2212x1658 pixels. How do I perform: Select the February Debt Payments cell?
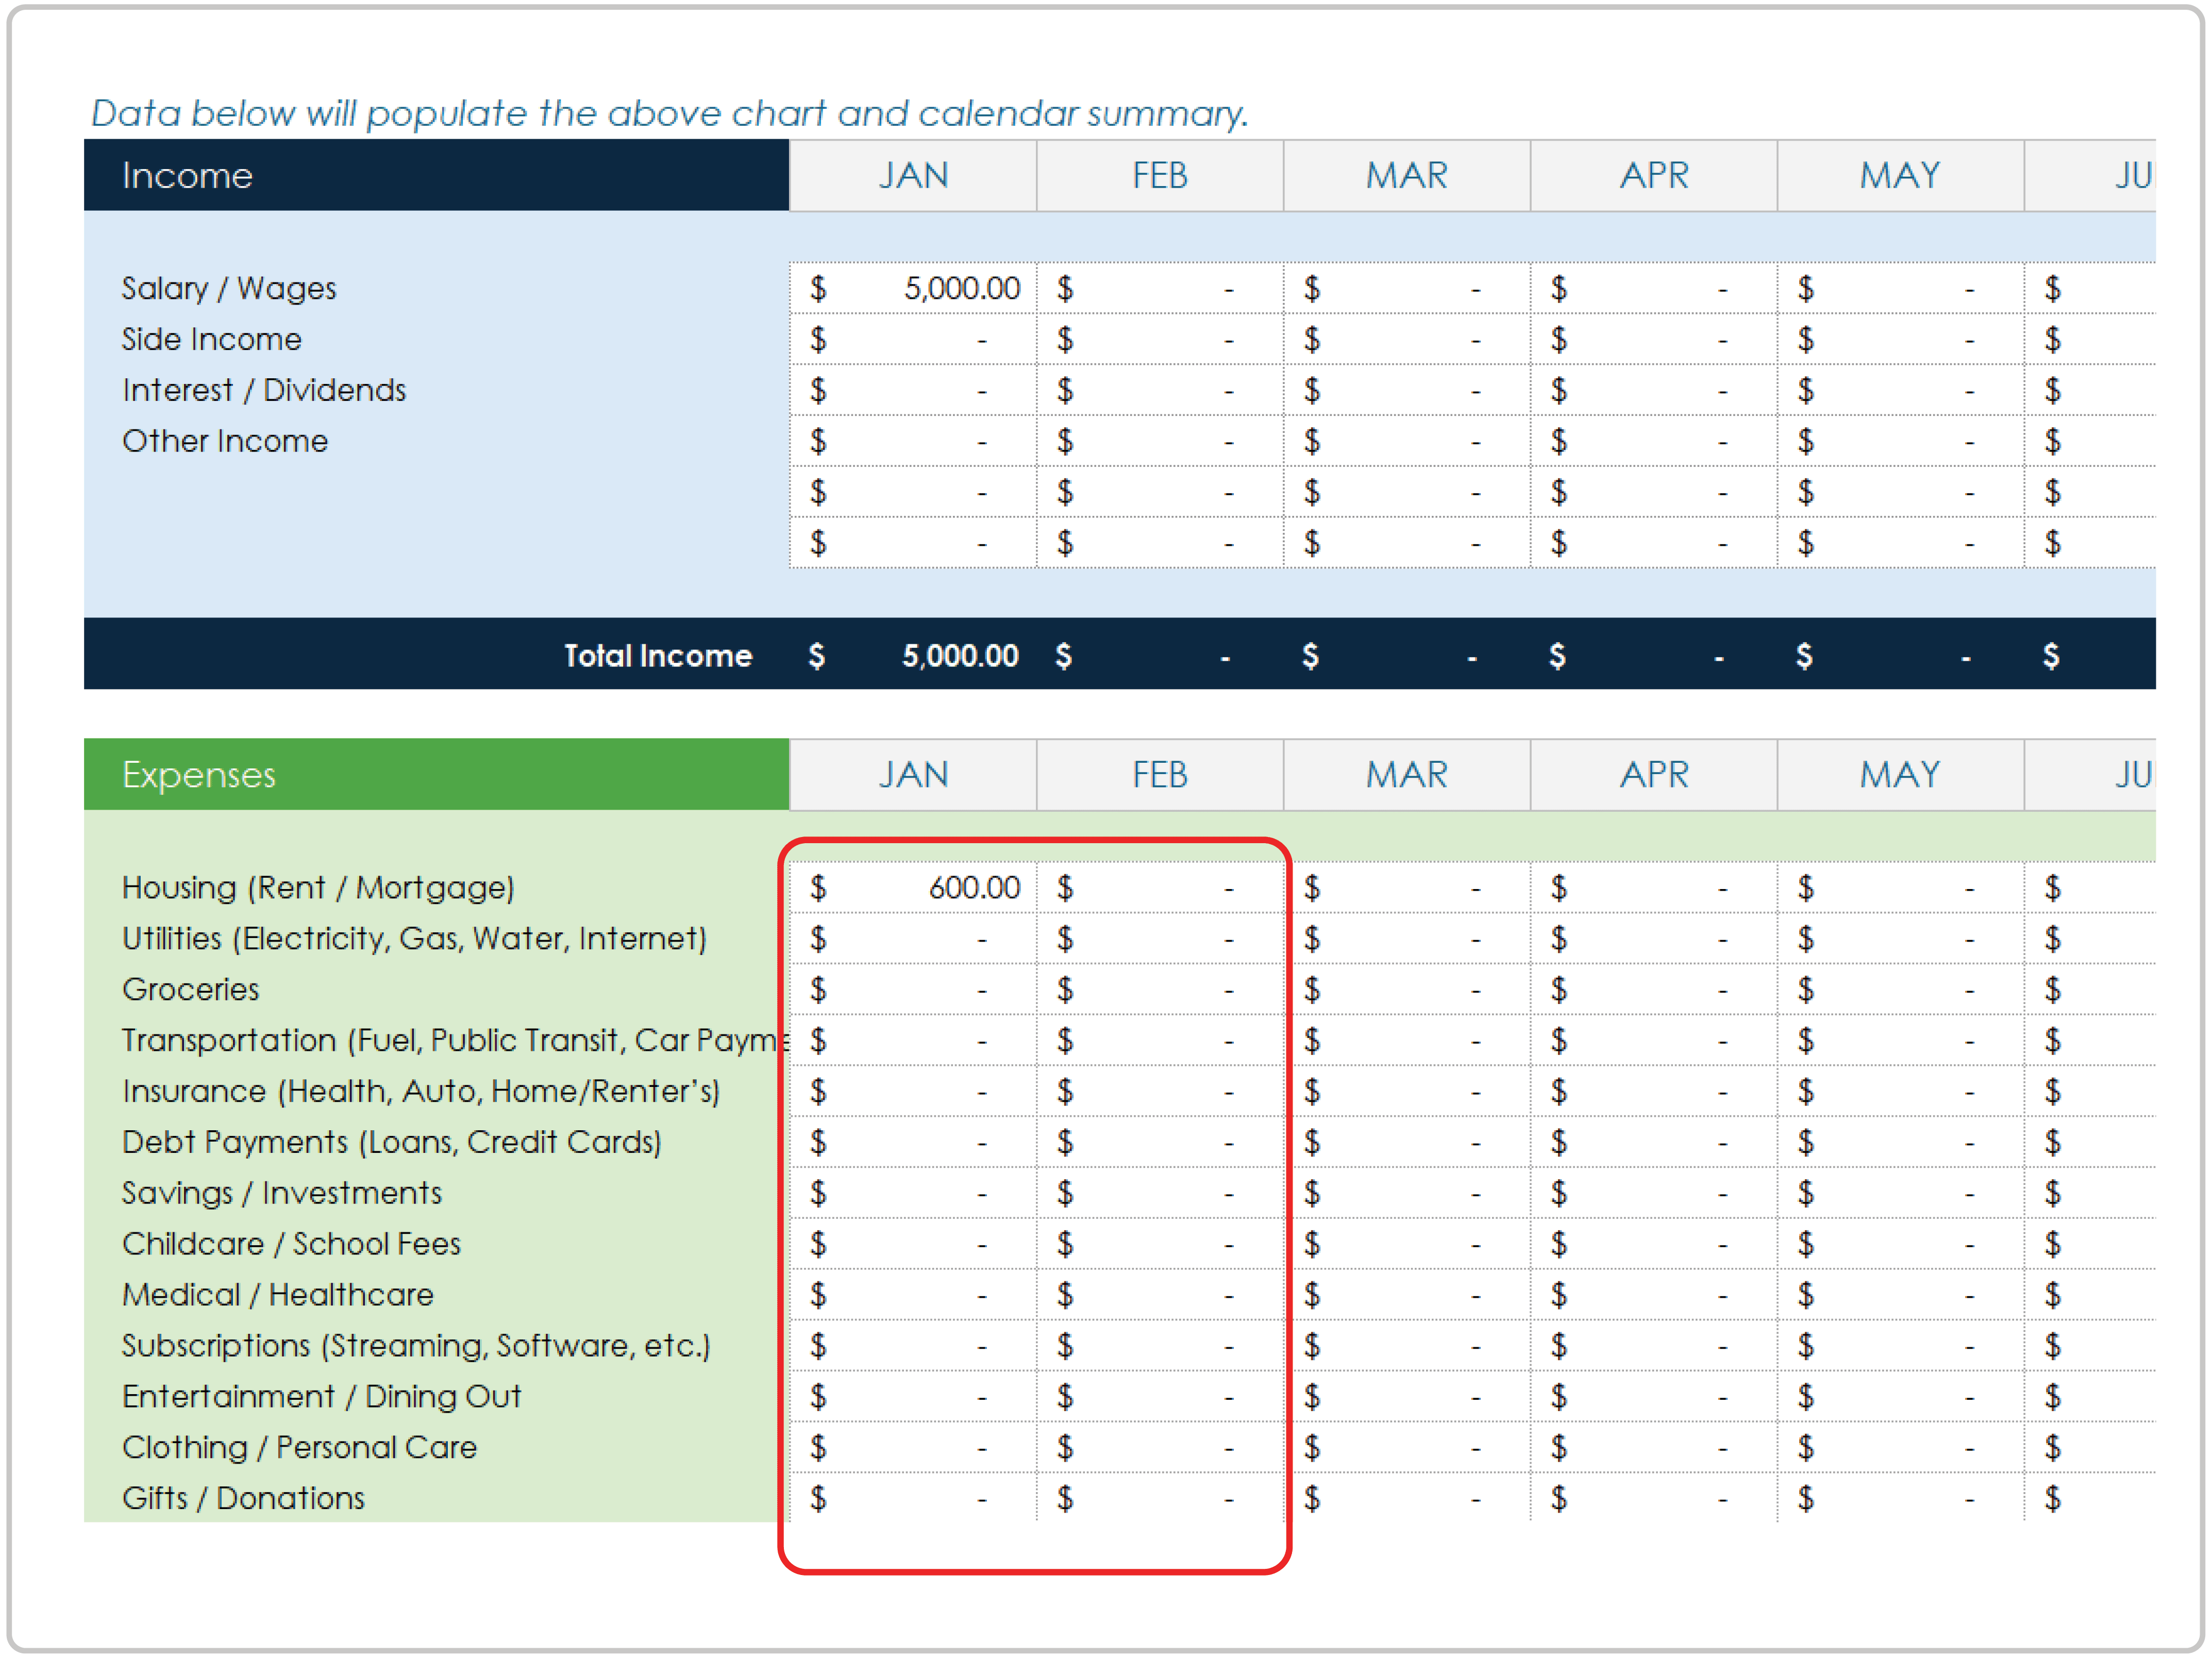pos(1159,1142)
